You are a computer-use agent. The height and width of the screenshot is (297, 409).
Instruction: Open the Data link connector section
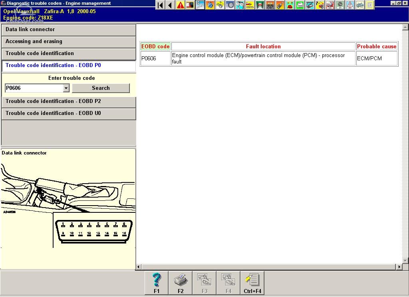tap(69, 30)
